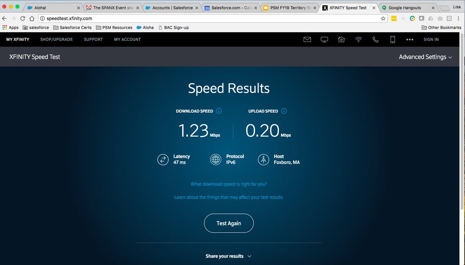The width and height of the screenshot is (465, 265).
Task: Click the 'IPv6' protocol value
Action: [231, 163]
